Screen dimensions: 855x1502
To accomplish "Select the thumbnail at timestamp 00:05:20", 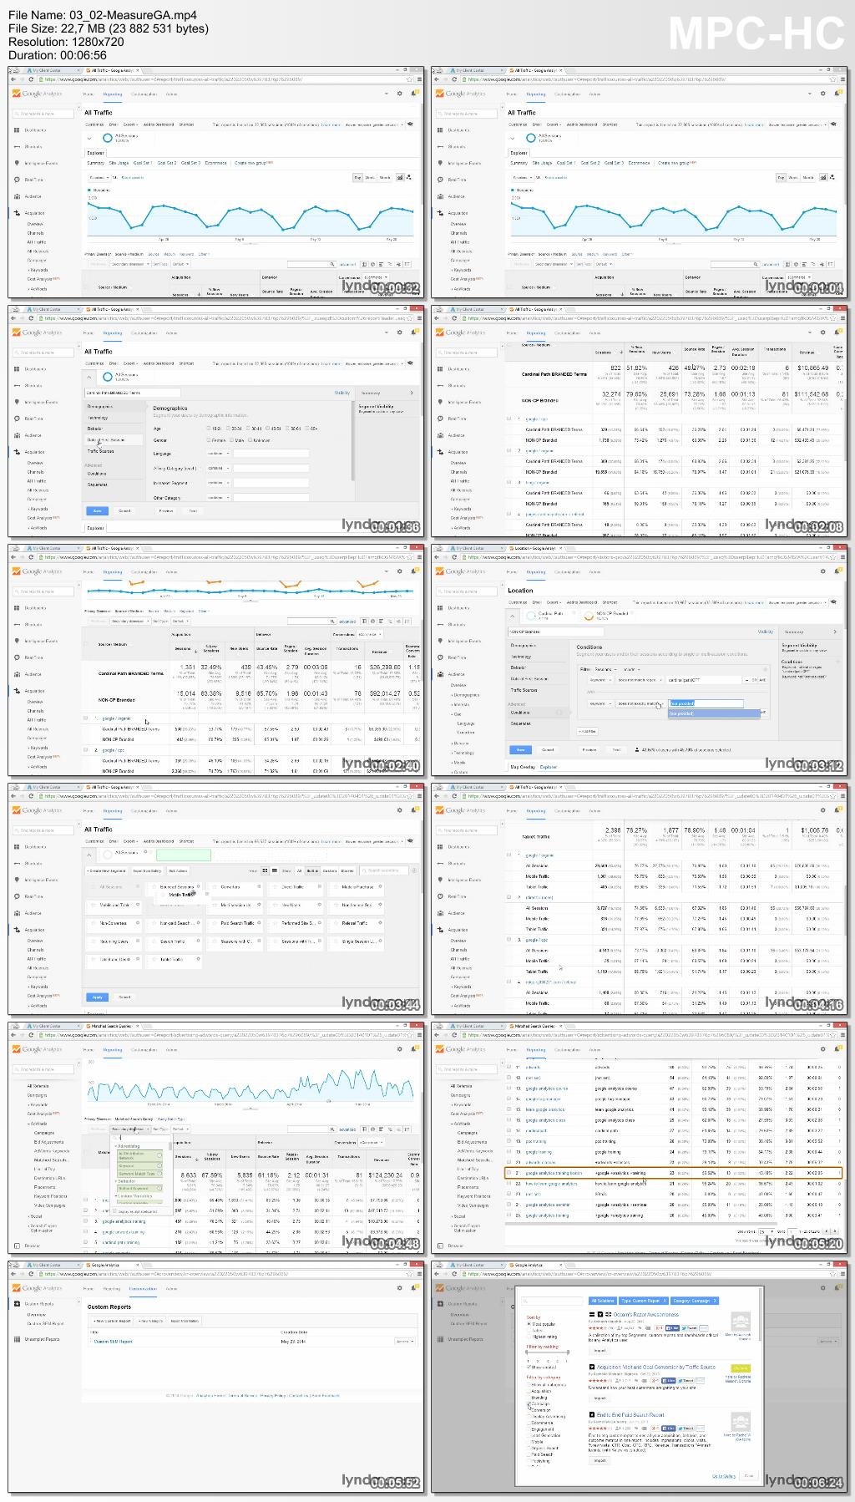I will 640,1138.
